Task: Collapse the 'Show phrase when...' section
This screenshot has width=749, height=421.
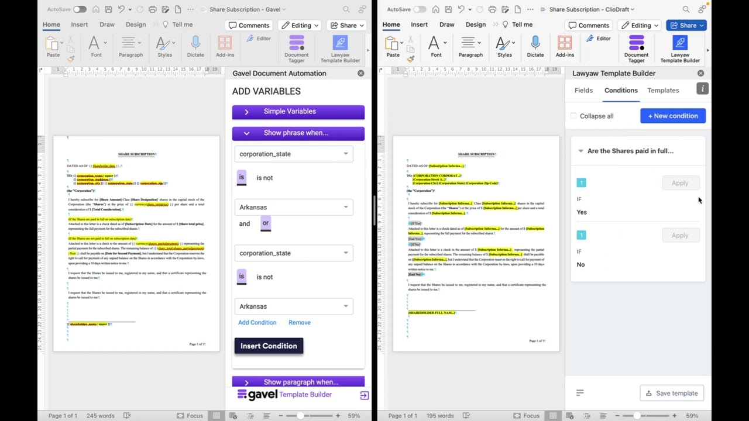Action: pyautogui.click(x=298, y=133)
